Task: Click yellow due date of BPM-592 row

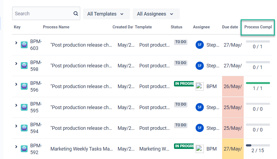Action: 233,149
